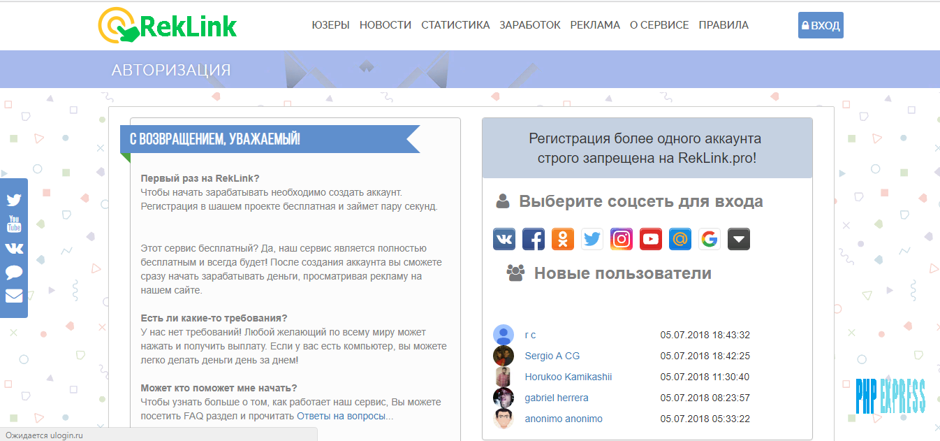Click the user silhouette icon beside Выберите соцсеть

[x=503, y=202]
